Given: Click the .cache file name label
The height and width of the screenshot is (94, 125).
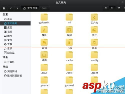Looking at the screenshot, I should coord(69,60).
